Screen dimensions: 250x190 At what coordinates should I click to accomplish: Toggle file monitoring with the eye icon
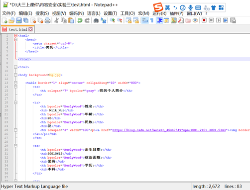[x=195, y=20]
